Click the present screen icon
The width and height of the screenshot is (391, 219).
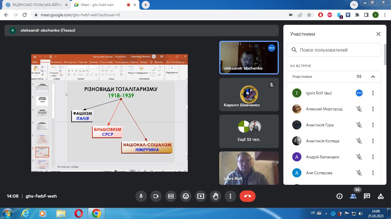coord(201,196)
